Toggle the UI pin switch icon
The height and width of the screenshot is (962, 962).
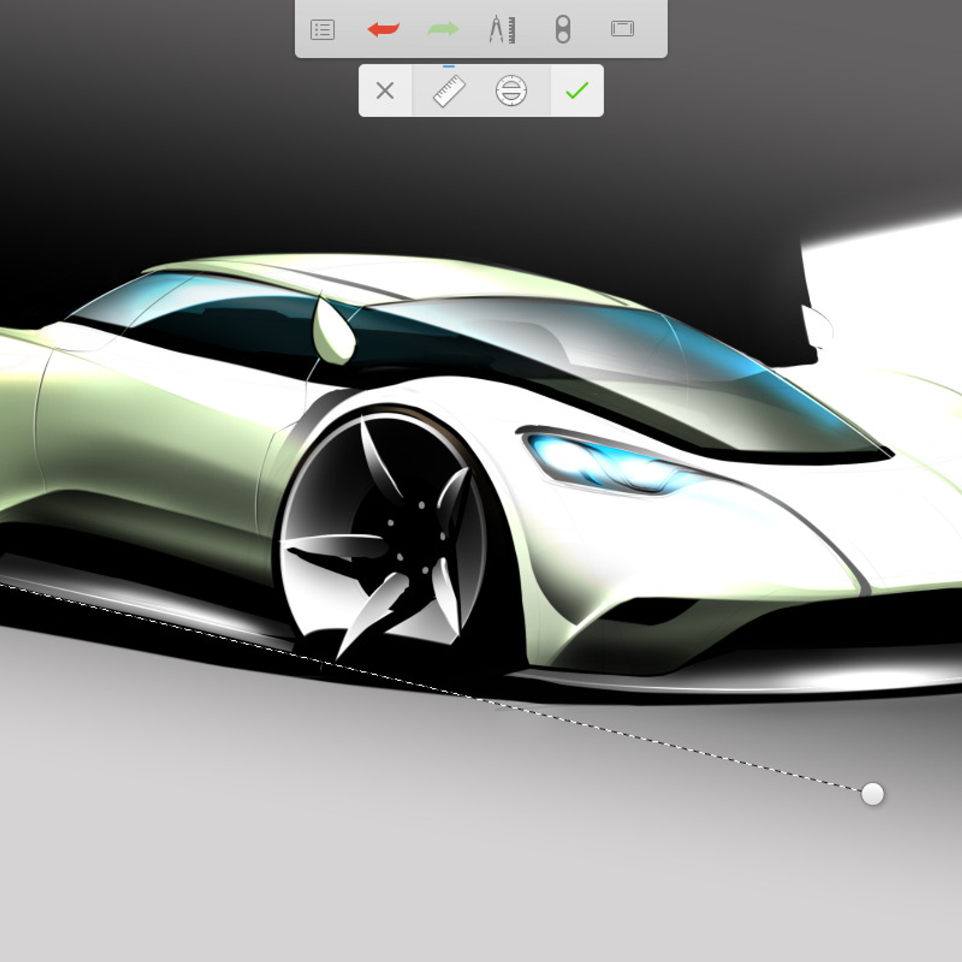pyautogui.click(x=563, y=29)
